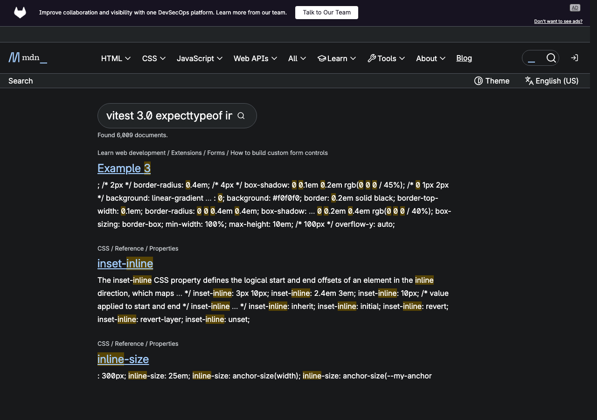This screenshot has height=420, width=597.
Task: Open the About menu
Action: (430, 58)
